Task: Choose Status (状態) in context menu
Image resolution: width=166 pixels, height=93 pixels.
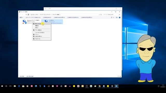Action: pos(42,26)
